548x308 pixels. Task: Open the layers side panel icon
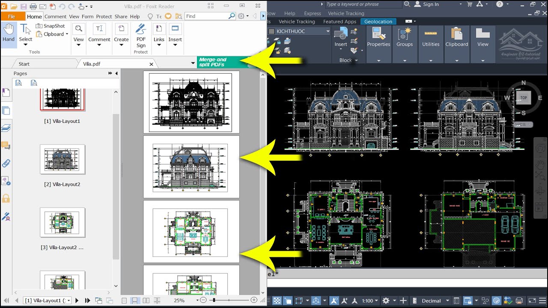(x=6, y=128)
